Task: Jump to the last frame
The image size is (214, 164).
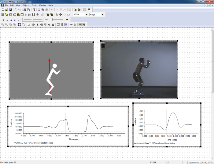Action: tap(19, 20)
